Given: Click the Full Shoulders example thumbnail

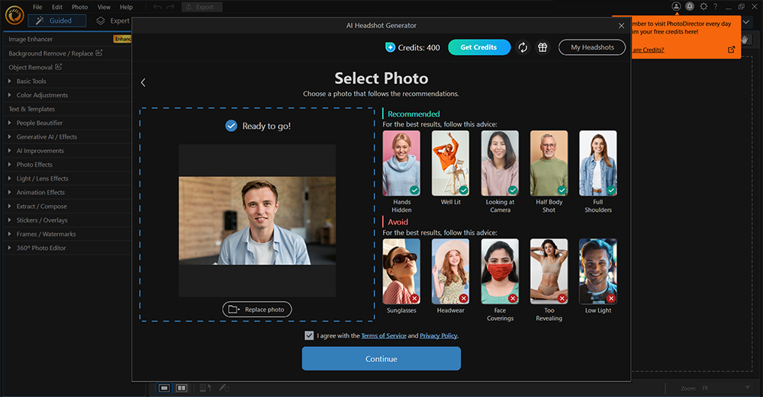Looking at the screenshot, I should (598, 163).
